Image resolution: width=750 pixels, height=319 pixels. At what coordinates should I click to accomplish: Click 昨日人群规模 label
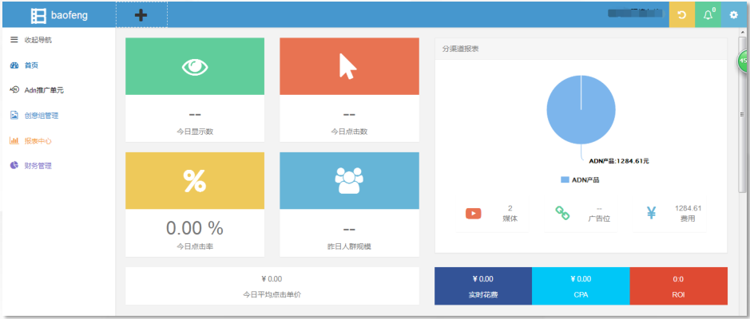click(x=349, y=246)
